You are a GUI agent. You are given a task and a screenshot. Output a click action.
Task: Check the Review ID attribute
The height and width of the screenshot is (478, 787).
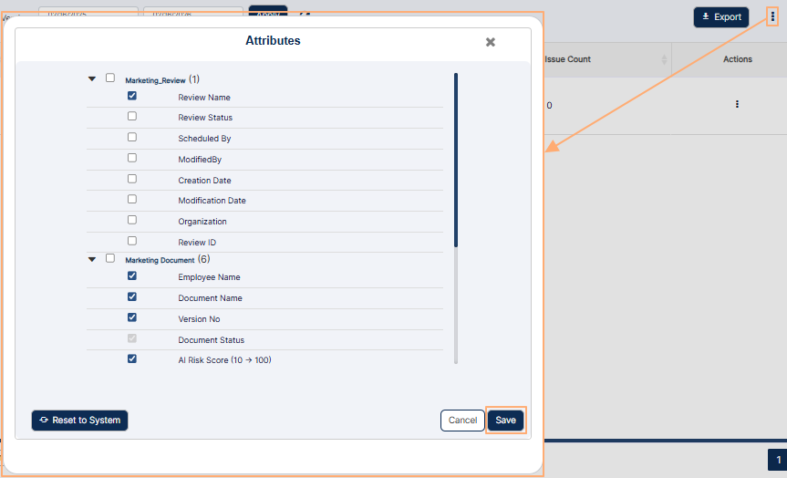pyautogui.click(x=132, y=241)
